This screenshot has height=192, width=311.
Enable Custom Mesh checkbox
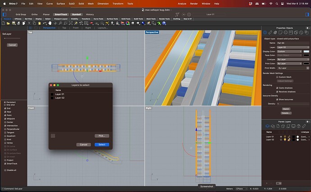tap(277, 77)
